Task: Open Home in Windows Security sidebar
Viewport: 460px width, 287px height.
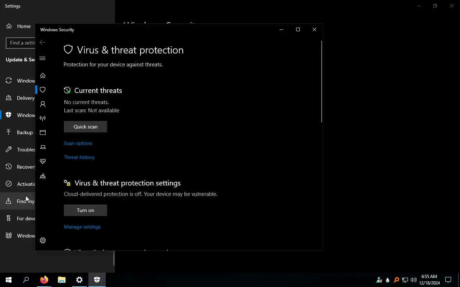Action: click(43, 75)
